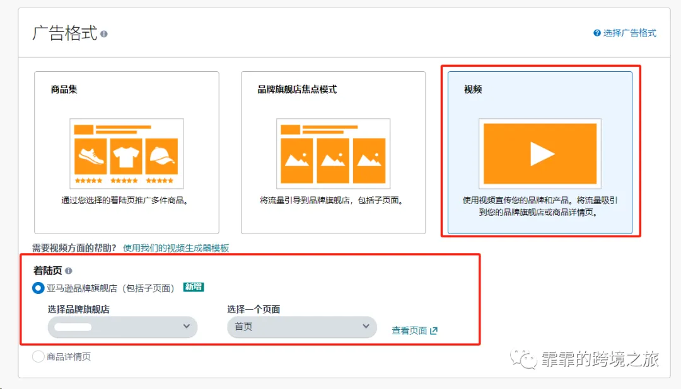The height and width of the screenshot is (389, 681).
Task: Choose the 品牌旗舰店焦点模式 ad format card
Action: pyautogui.click(x=333, y=153)
